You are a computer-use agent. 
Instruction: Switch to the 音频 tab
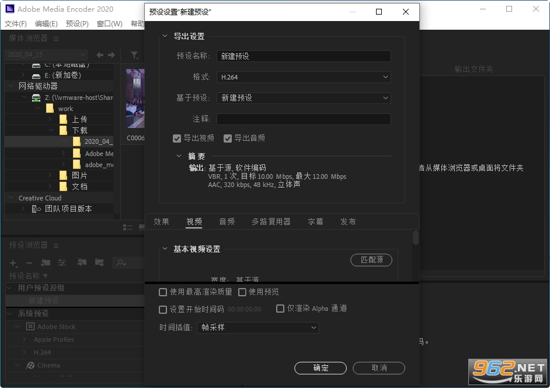[227, 221]
